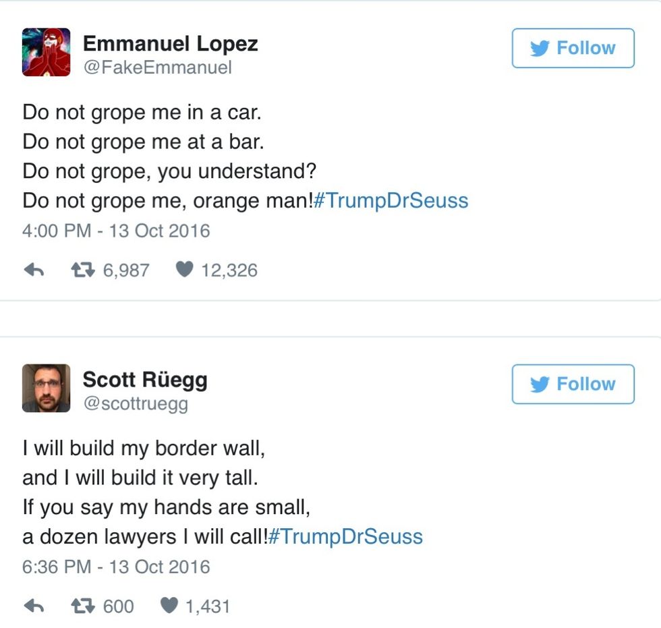Open the @scottruegg handle
Image resolution: width=661 pixels, height=628 pixels.
point(135,403)
